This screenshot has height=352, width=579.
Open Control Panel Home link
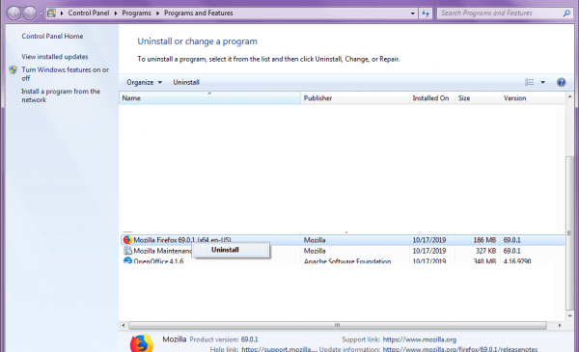(52, 36)
